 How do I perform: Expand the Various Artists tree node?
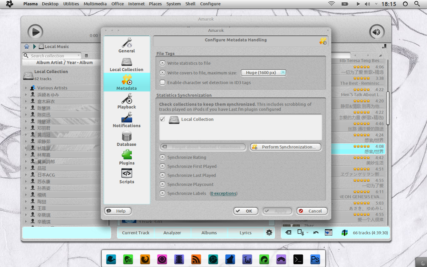26,88
